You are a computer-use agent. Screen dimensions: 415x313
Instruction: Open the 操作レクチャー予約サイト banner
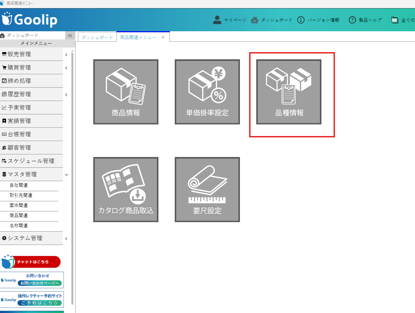32,300
